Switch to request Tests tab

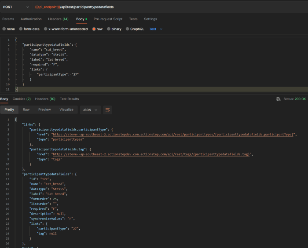coord(133,19)
